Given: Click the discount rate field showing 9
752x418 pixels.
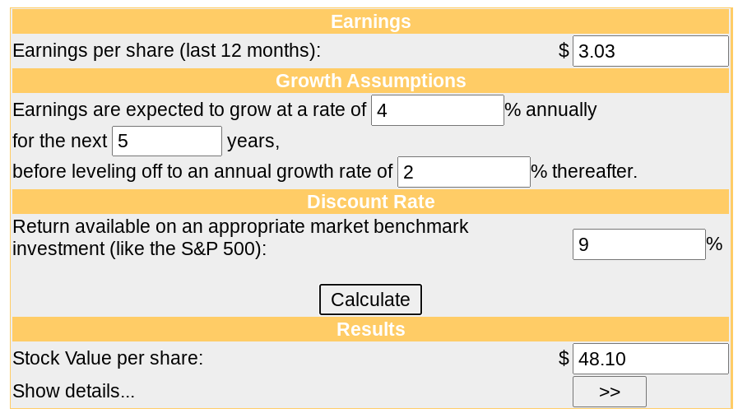Looking at the screenshot, I should (638, 244).
